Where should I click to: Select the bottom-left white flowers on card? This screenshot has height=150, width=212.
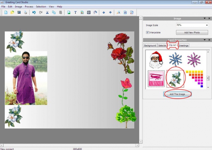click(13, 116)
